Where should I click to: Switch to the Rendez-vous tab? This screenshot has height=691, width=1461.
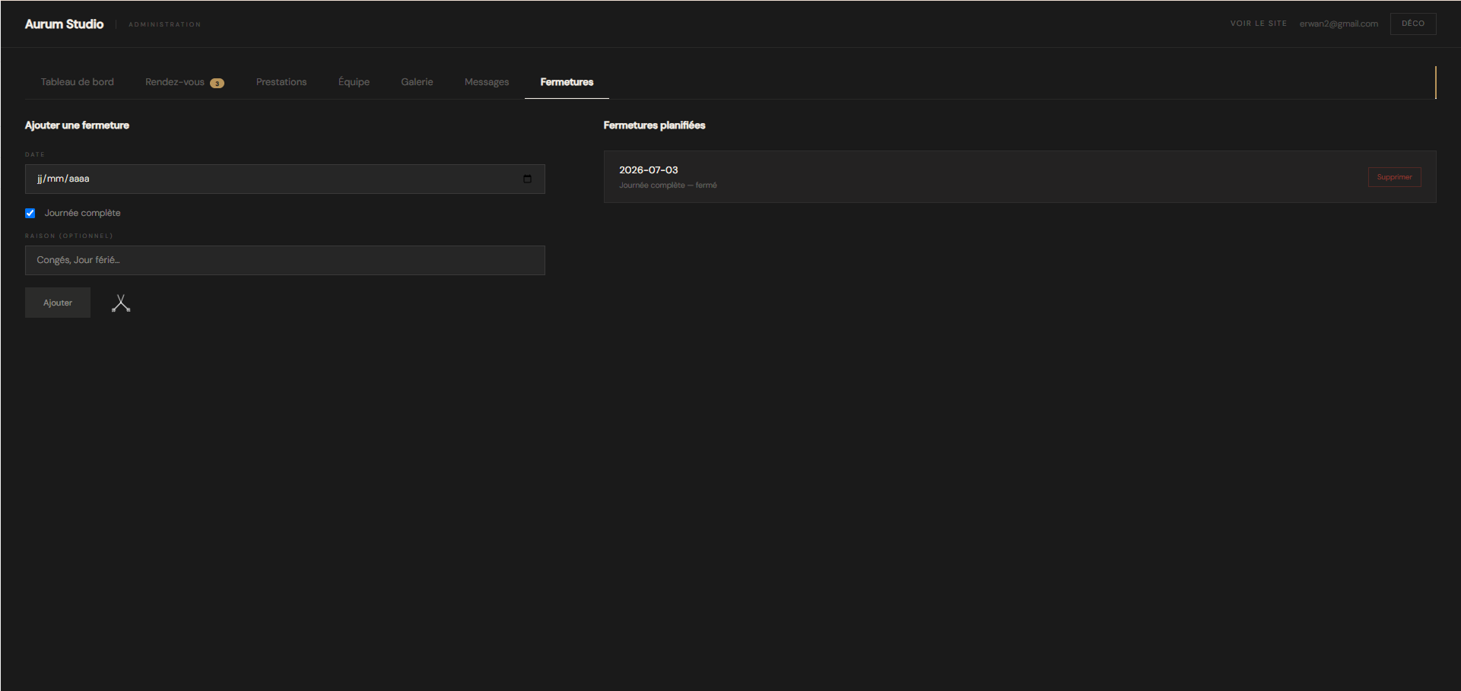point(185,82)
